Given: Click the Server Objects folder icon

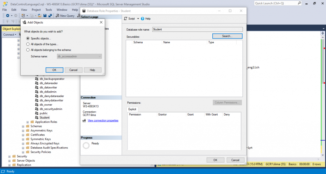Looking at the screenshot, I should [x=14, y=161].
